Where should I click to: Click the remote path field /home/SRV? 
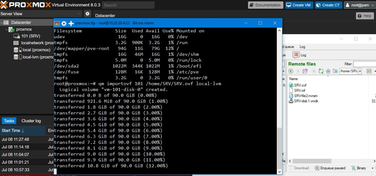tap(349, 71)
